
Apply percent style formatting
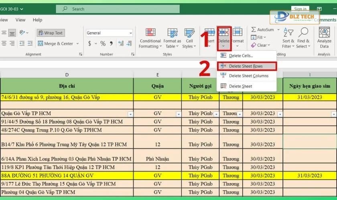point(103,44)
